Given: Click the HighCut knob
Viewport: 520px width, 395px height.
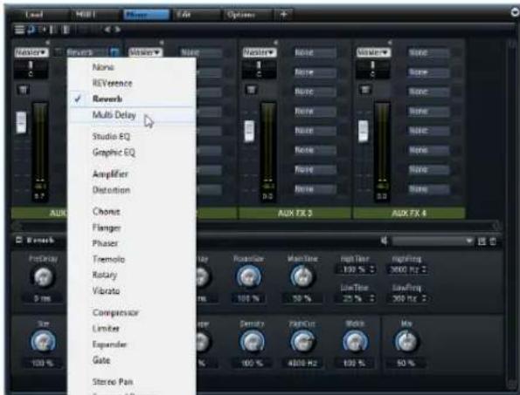Looking at the screenshot, I should [x=302, y=342].
